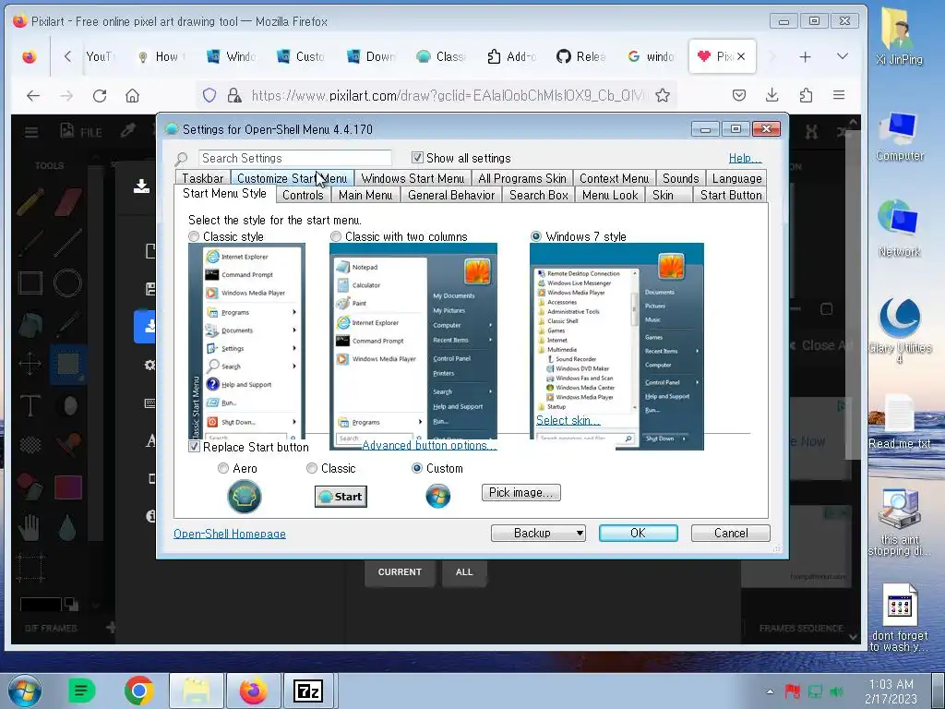Image resolution: width=945 pixels, height=709 pixels.
Task: Open the Search Box tab
Action: tap(539, 195)
